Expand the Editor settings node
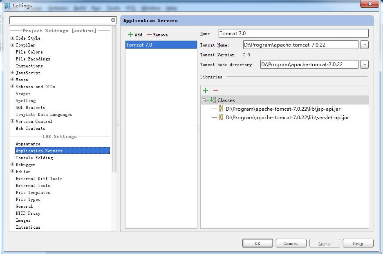This screenshot has height=254, width=383. click(12, 171)
